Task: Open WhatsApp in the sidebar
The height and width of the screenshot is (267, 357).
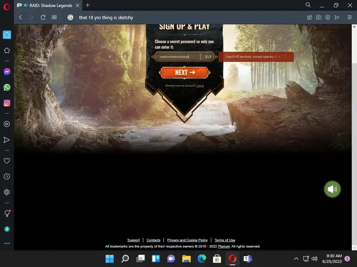Action: point(7,87)
